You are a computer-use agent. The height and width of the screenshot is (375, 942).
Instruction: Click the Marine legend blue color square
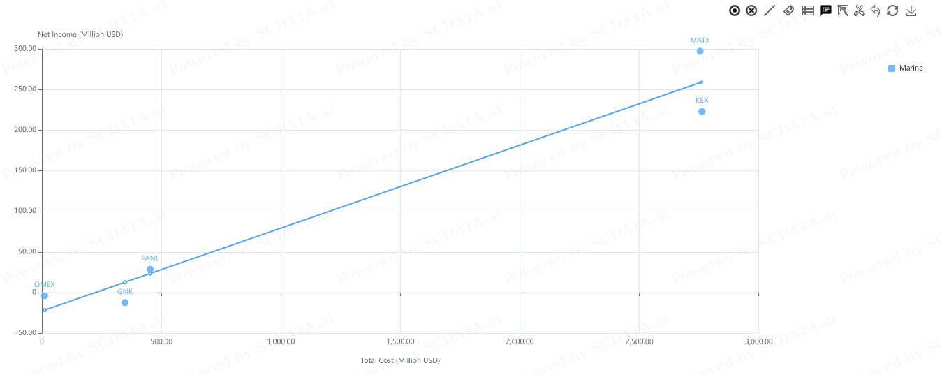tap(892, 68)
